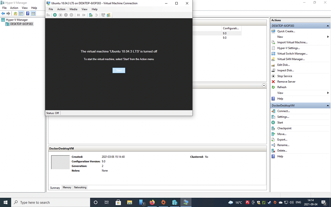Click last yellow icon in VM Connection toolbar
Viewport: 331px width, 207px height.
(108, 15)
